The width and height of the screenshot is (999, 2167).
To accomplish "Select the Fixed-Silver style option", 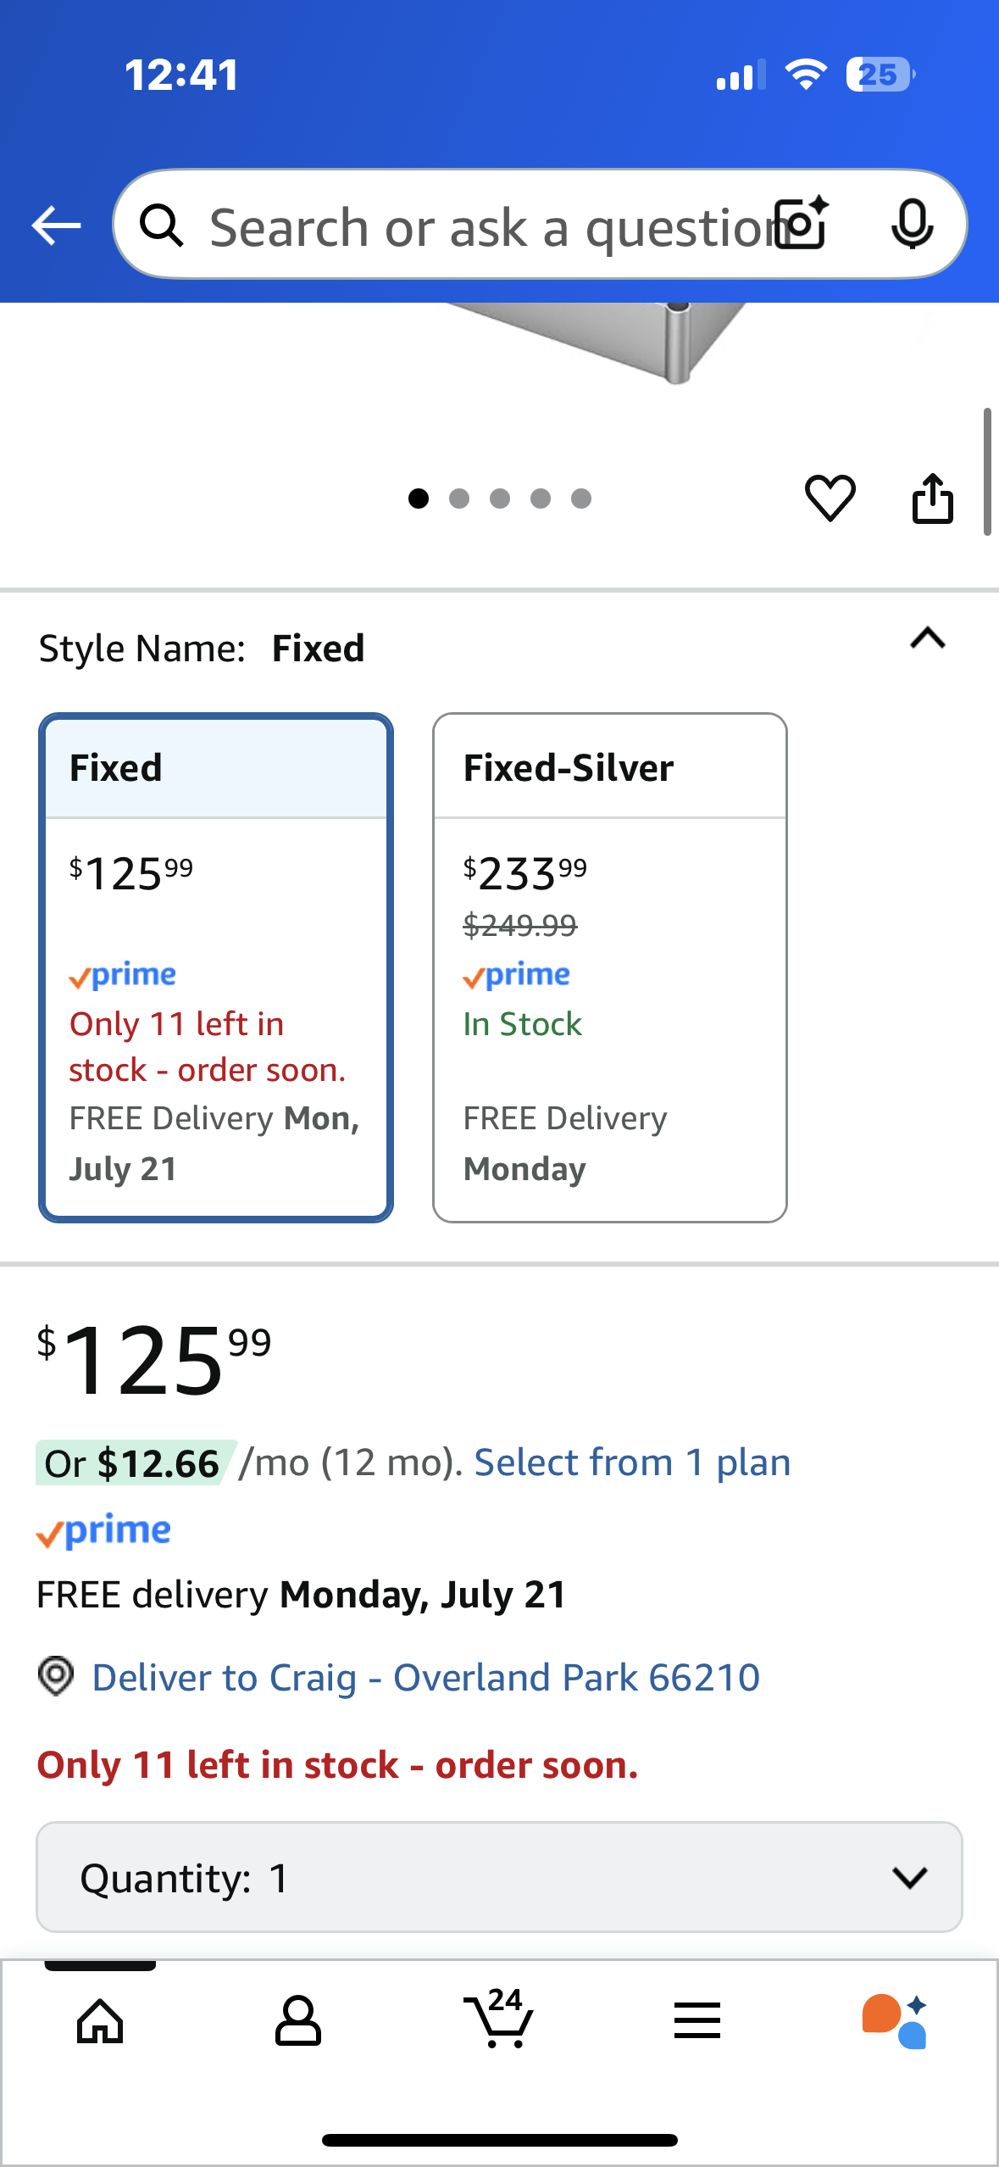I will (609, 967).
